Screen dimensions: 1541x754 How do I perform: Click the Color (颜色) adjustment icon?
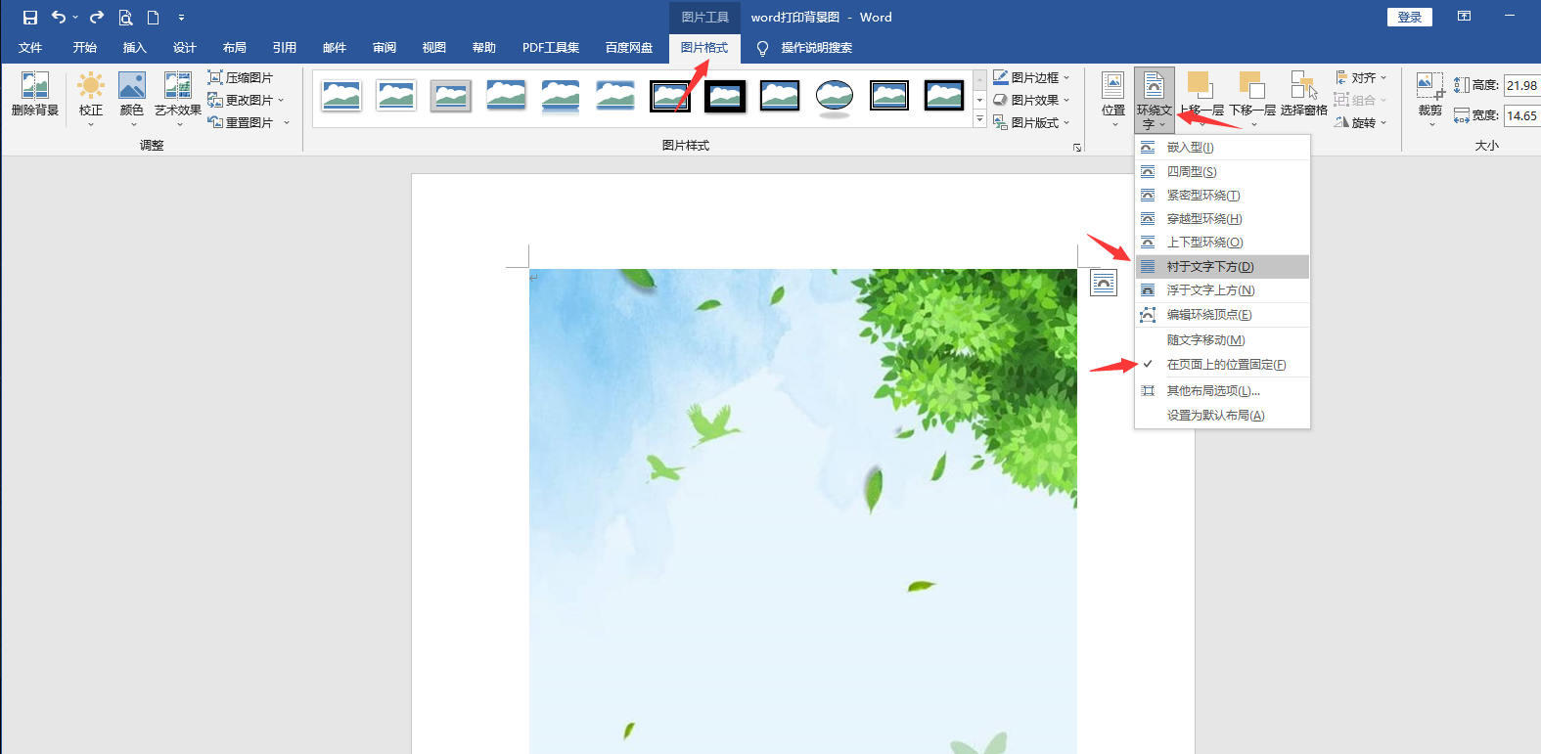(x=132, y=87)
